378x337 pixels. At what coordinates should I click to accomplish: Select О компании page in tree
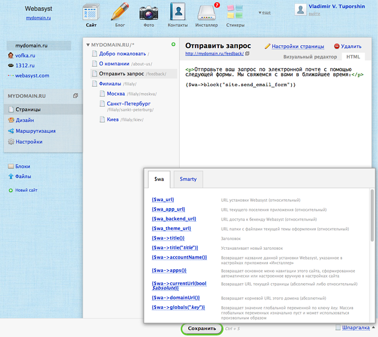click(x=114, y=64)
